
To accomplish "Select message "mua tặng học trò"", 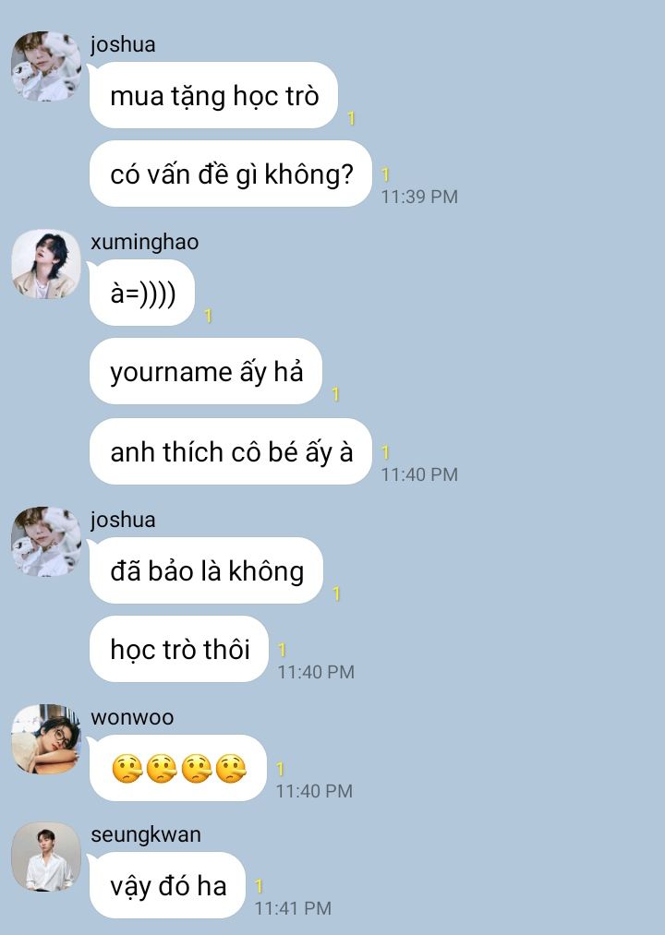I will pos(213,95).
